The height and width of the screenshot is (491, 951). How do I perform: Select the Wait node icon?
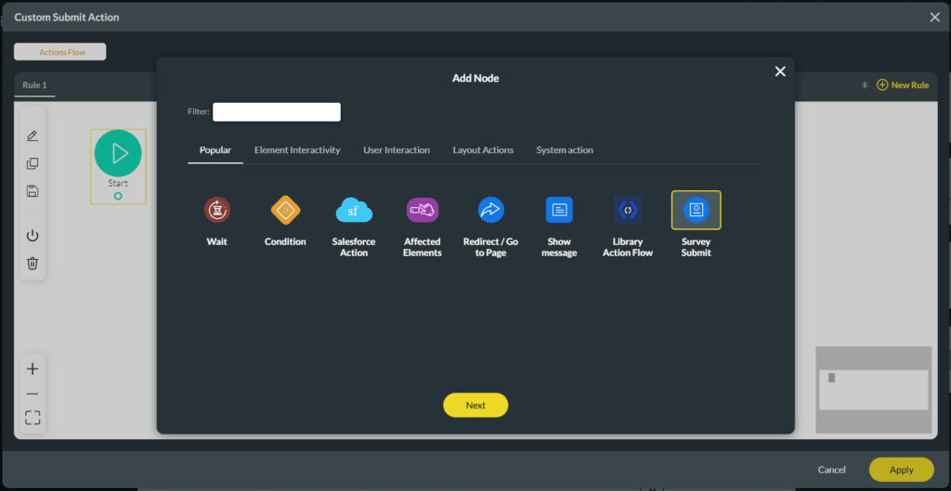pyautogui.click(x=216, y=211)
